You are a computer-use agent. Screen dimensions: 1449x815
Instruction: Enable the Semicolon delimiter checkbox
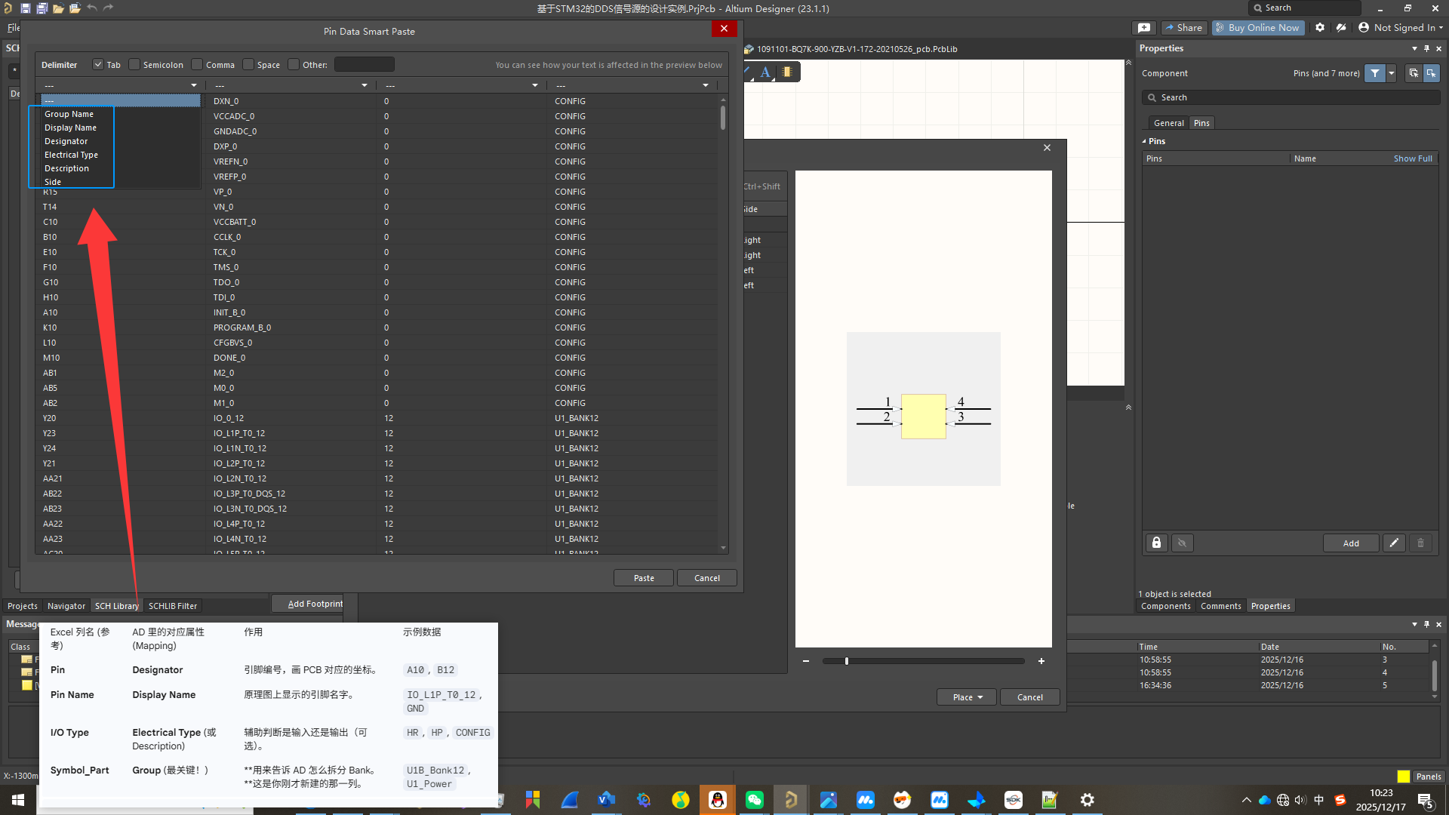pos(134,65)
